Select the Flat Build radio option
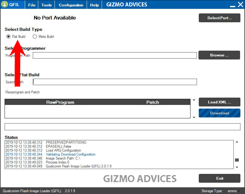Screen dimensions: 245x194 [16, 37]
